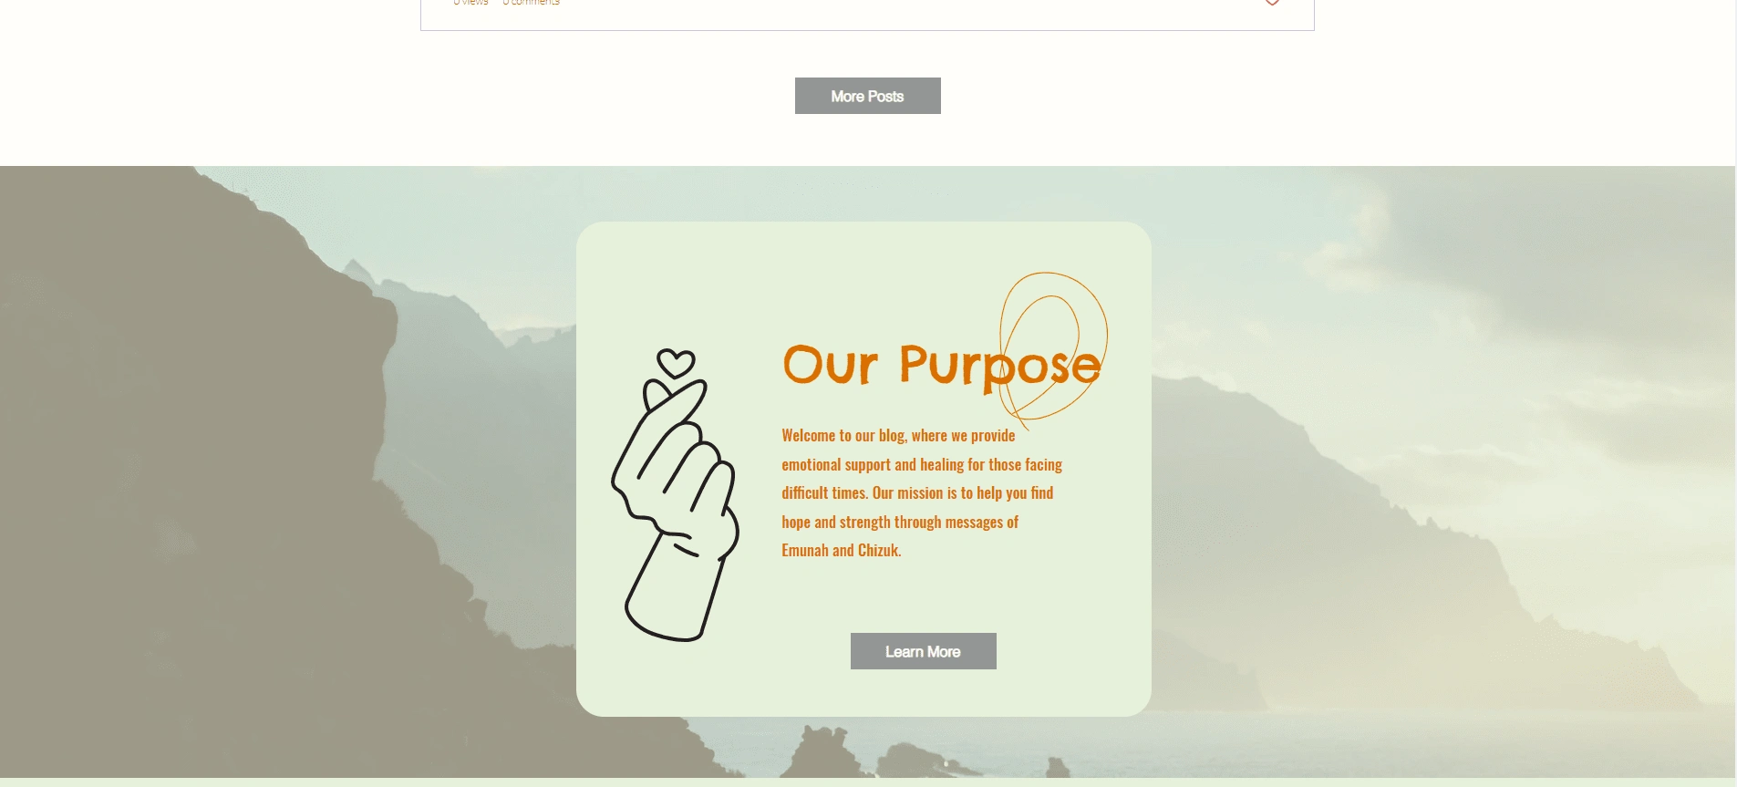
Task: Click the 'Welcome to our blog' text line
Action: tap(898, 436)
